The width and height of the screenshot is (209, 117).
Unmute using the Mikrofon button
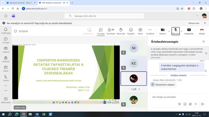pyautogui.click(x=176, y=31)
